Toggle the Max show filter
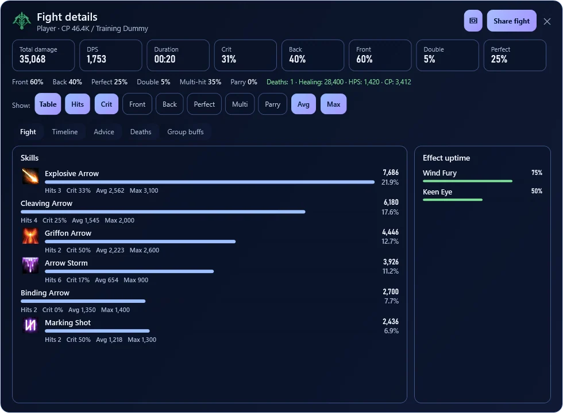This screenshot has width=563, height=413. [334, 104]
